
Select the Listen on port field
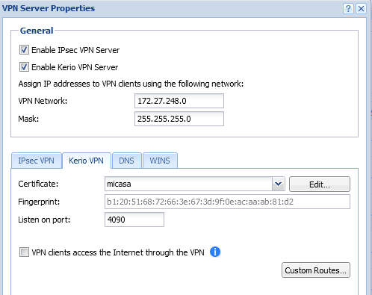[x=134, y=220]
